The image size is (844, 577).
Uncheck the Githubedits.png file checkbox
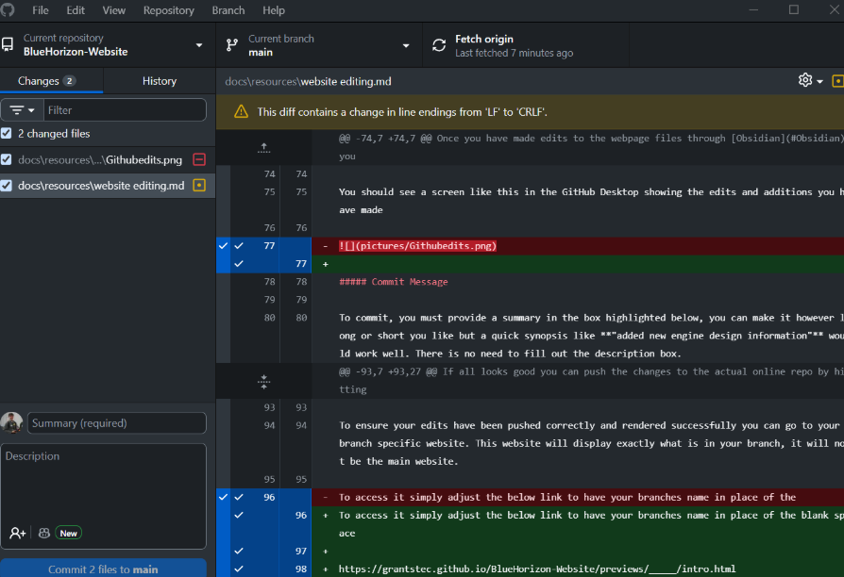7,159
